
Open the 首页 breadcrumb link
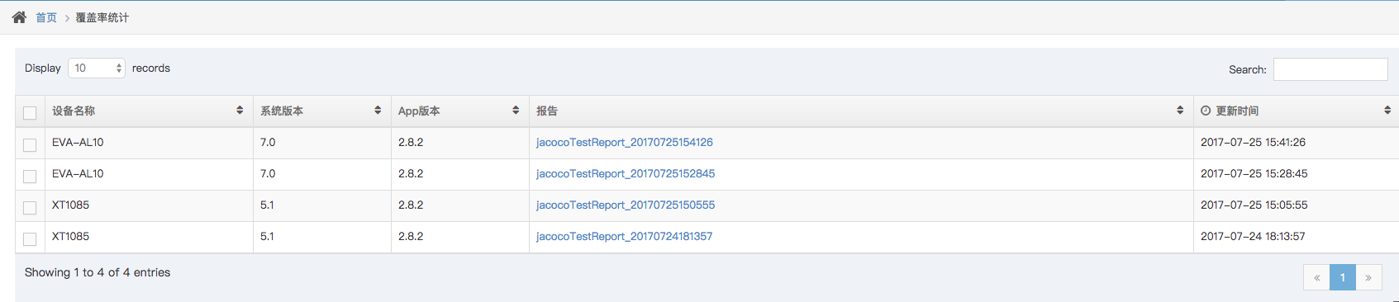coord(46,17)
